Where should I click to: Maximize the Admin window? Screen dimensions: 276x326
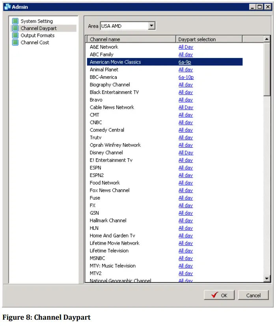click(260, 7)
